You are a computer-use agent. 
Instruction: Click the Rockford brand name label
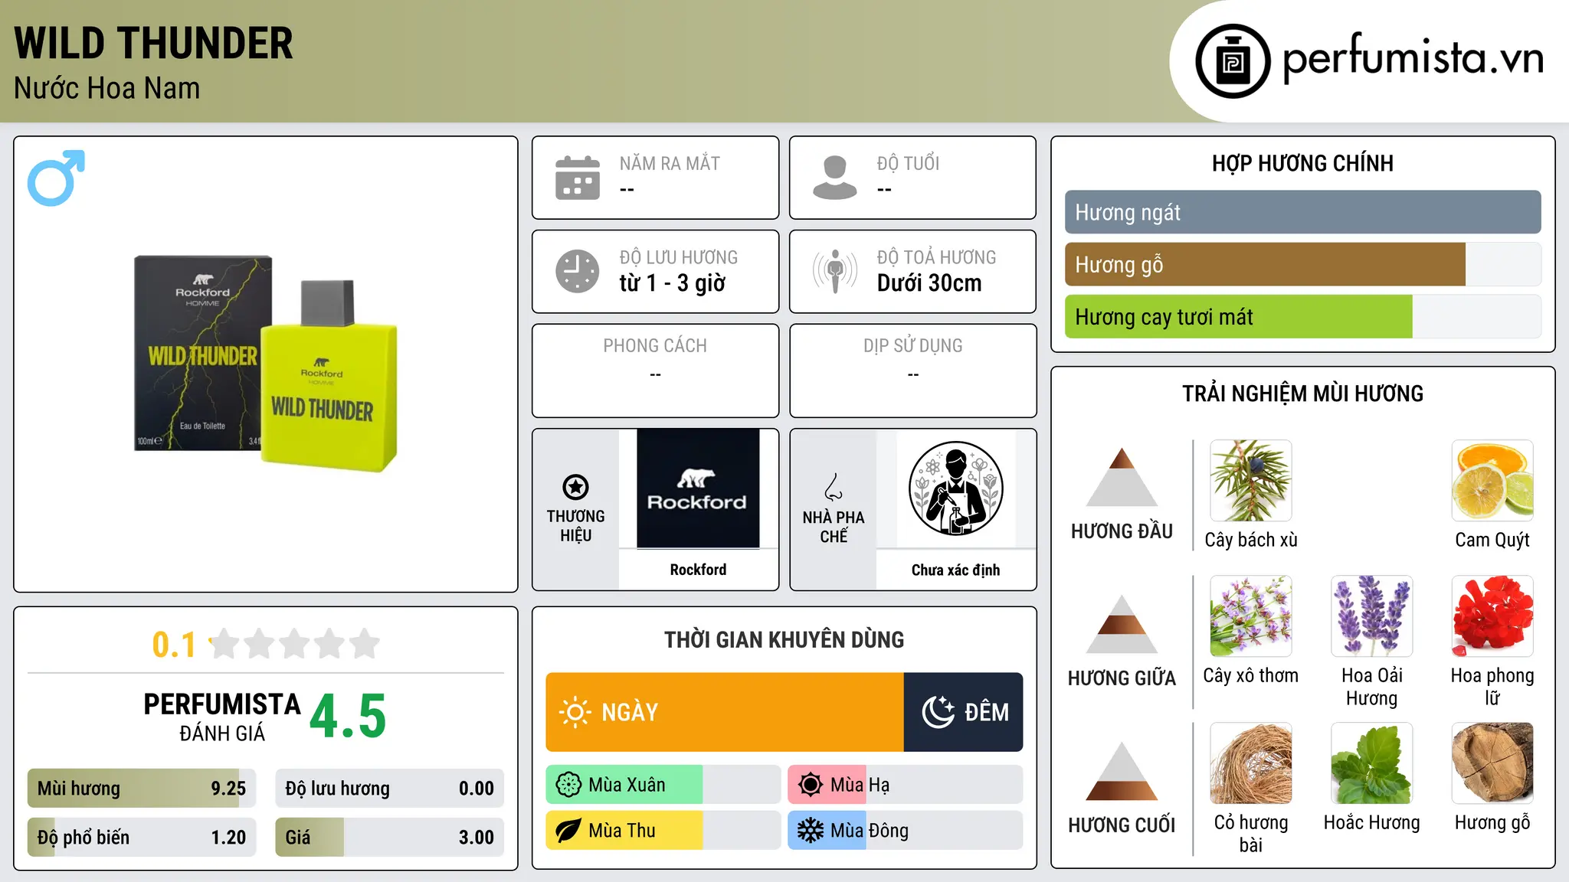coord(698,570)
